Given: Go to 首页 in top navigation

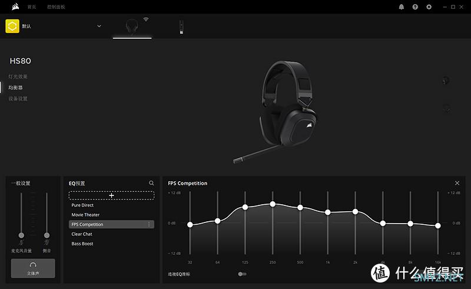Looking at the screenshot, I should click(x=32, y=7).
